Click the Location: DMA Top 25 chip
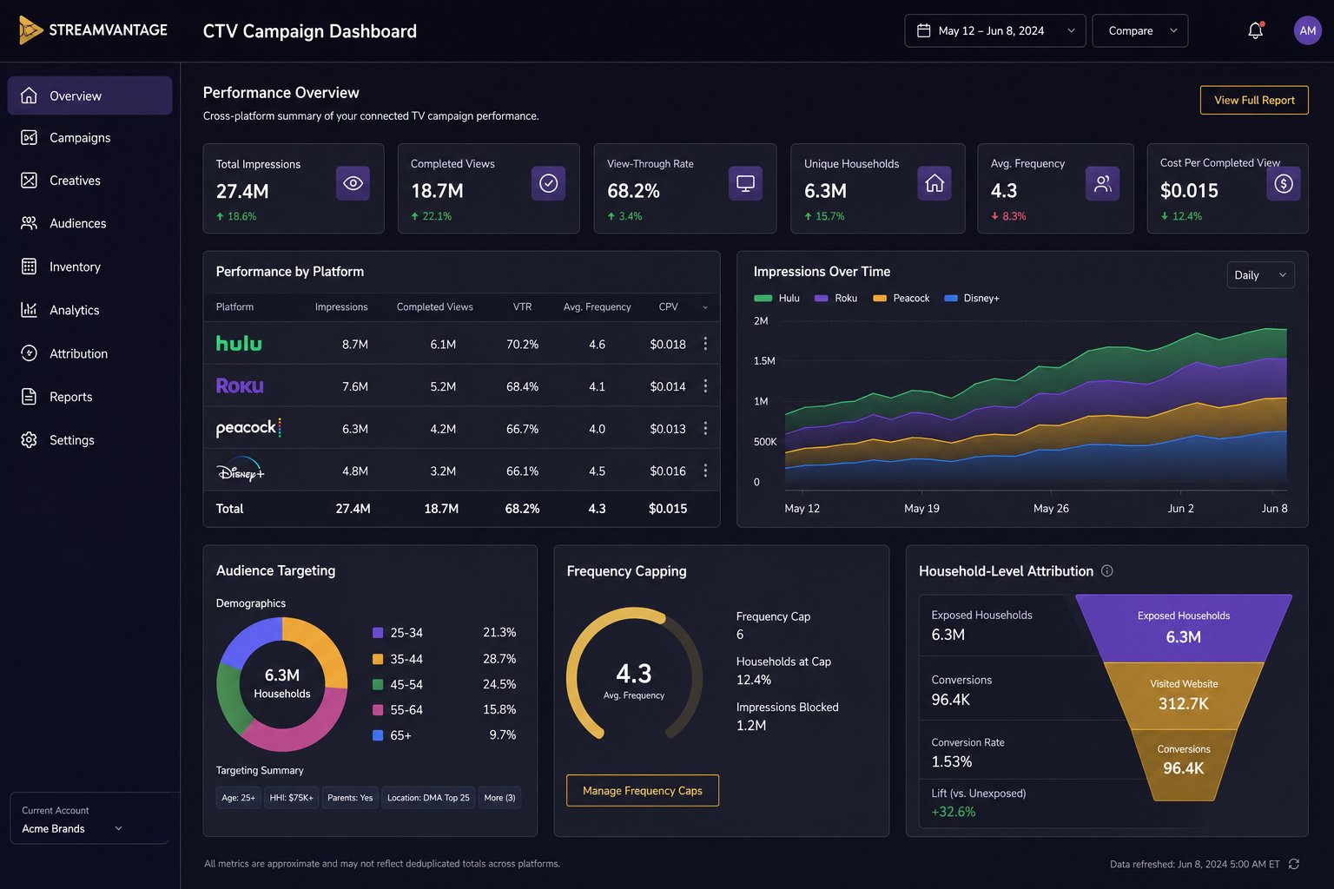1334x889 pixels. click(x=428, y=798)
